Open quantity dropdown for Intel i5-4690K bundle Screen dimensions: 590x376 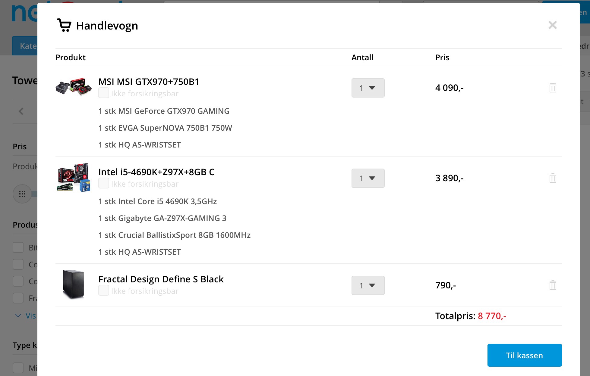(x=368, y=178)
